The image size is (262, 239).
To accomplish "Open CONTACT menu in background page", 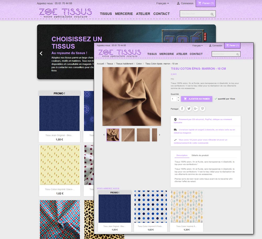I will (x=161, y=14).
